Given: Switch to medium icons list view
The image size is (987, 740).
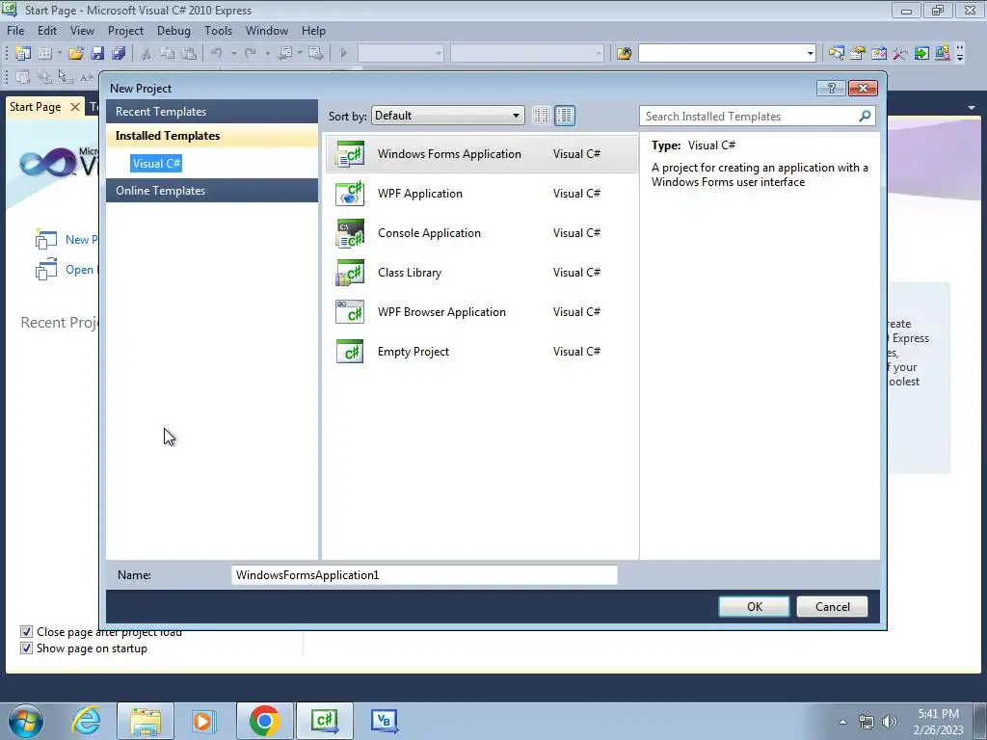Looking at the screenshot, I should coord(565,116).
